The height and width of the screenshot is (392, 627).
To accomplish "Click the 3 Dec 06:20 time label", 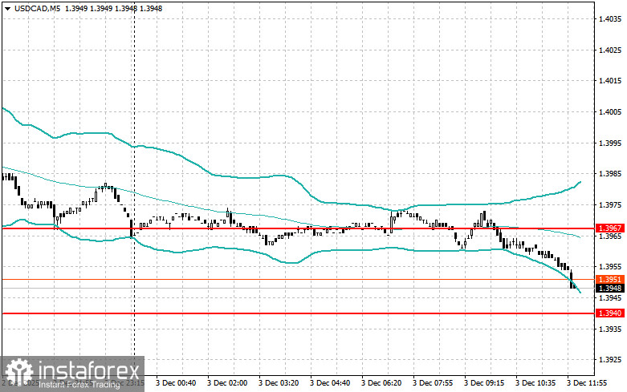I will [381, 383].
